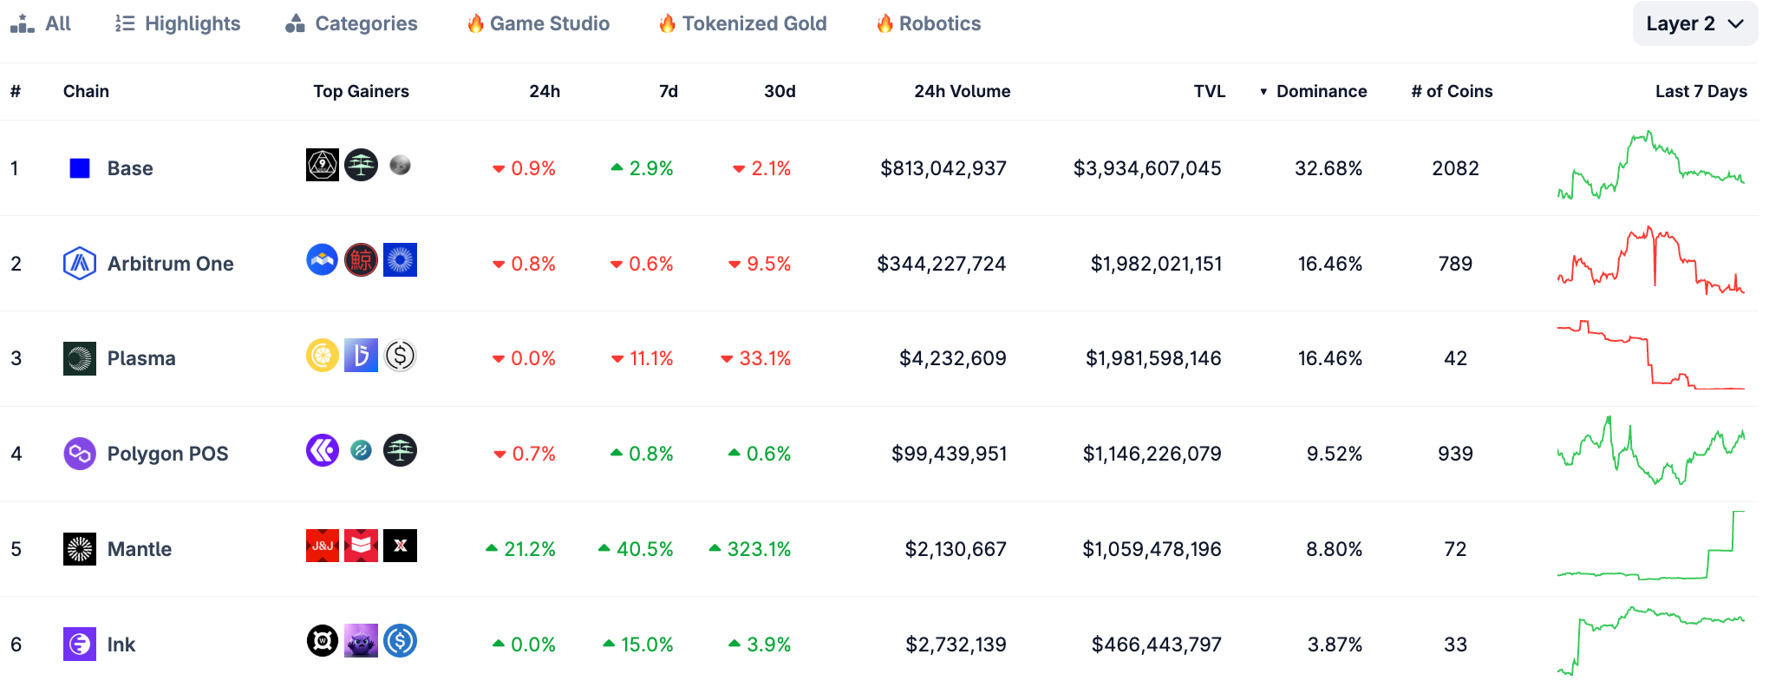Click the J&J top gainer icon in Mantle row

[323, 546]
